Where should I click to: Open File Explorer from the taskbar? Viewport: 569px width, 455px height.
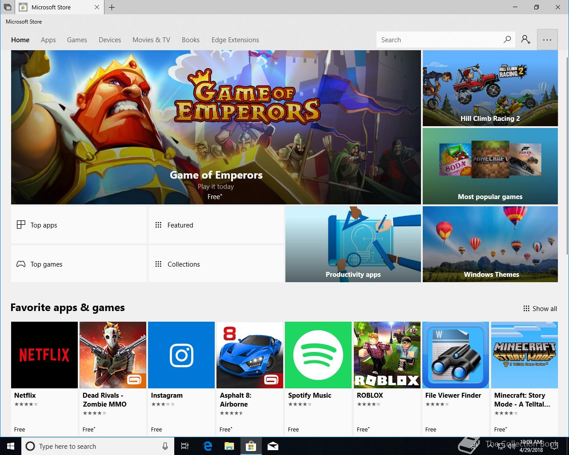click(x=229, y=446)
